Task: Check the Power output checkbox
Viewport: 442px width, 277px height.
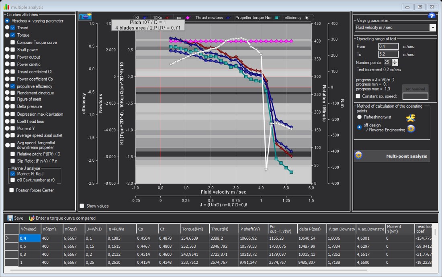Action: pyautogui.click(x=13, y=57)
